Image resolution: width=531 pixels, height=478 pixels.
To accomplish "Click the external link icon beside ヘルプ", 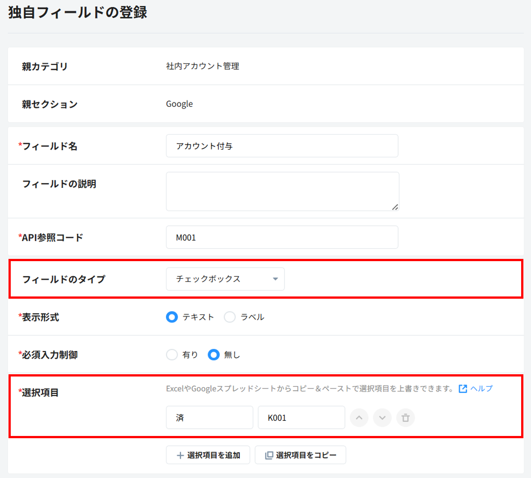I will coord(463,389).
